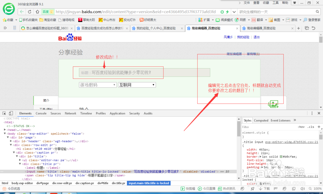Screen dimensions: 323x194
Task: Click insert image icon on page right
Action: pos(273,104)
